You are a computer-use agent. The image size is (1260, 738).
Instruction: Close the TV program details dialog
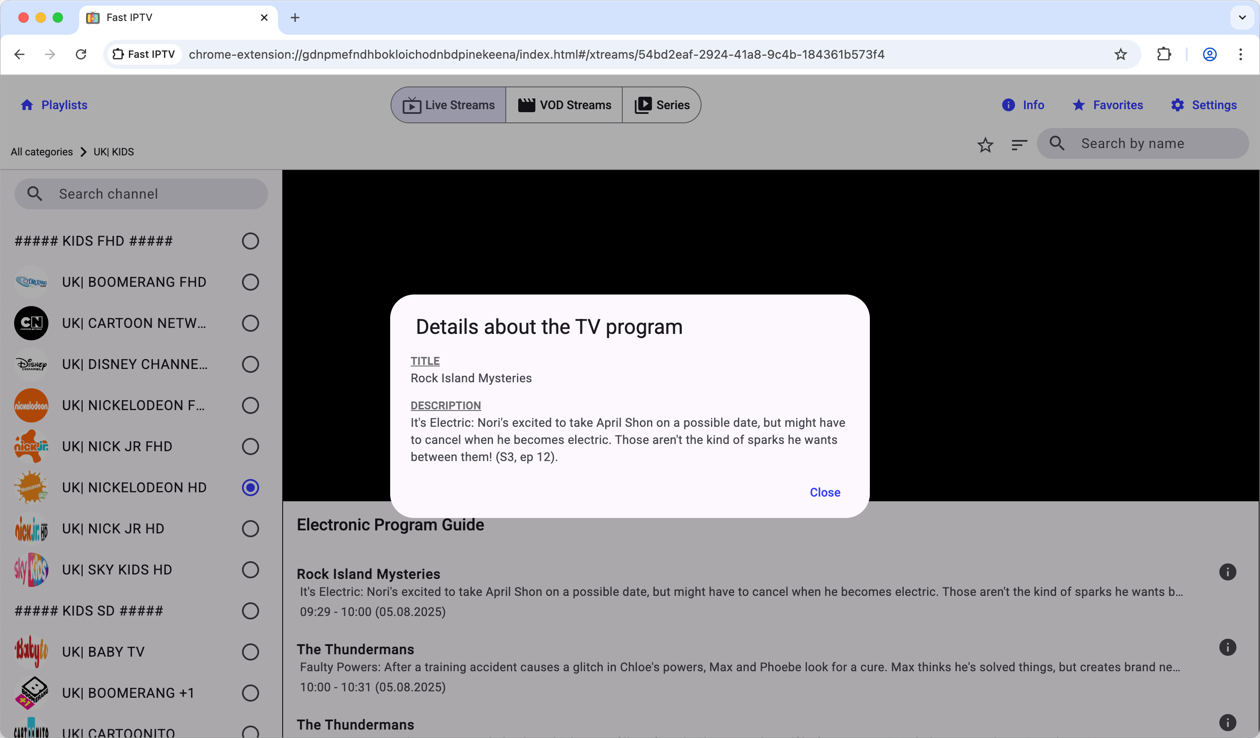(x=825, y=492)
